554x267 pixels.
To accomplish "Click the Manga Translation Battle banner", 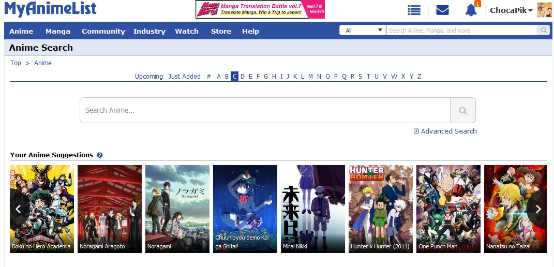I will pyautogui.click(x=260, y=9).
